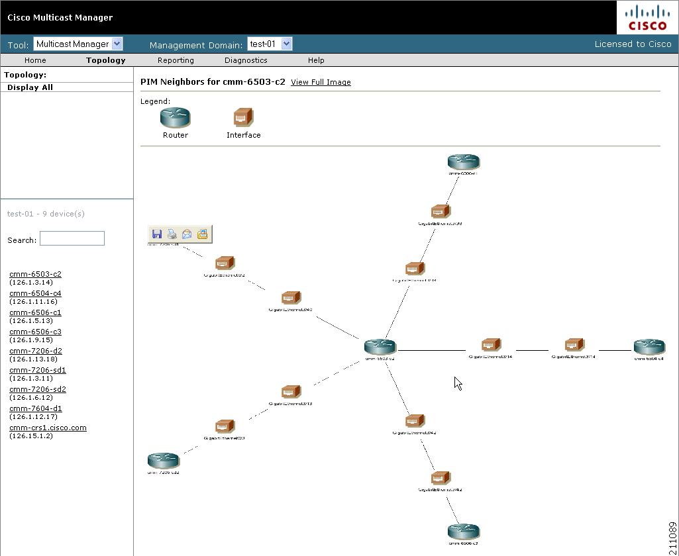
Task: Select the cmm-6506-c3 router node in the map
Action: [x=464, y=532]
